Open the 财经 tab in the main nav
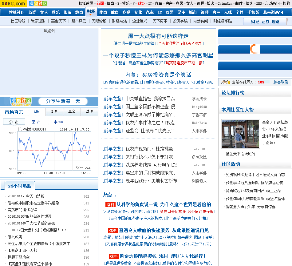This screenshot has width=292, height=266. (91, 12)
